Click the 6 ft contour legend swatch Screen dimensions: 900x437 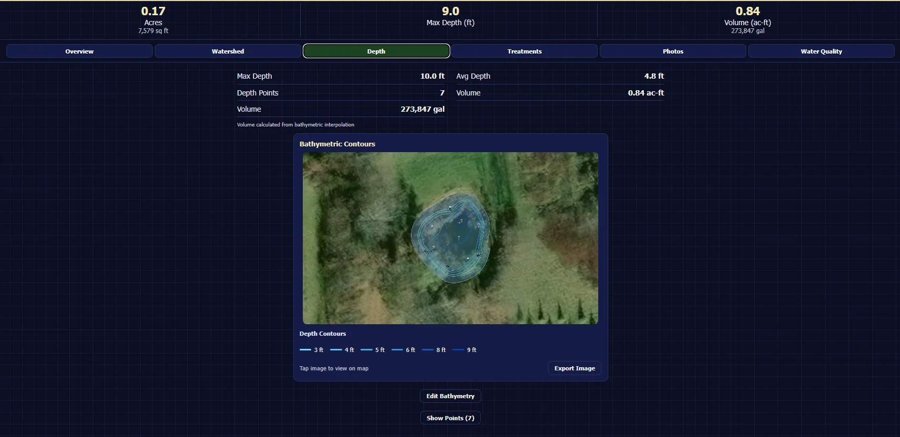[x=397, y=350]
